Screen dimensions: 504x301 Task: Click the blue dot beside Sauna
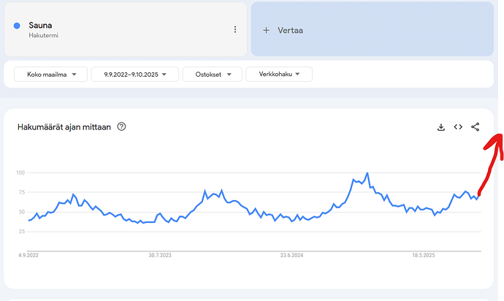tap(17, 26)
